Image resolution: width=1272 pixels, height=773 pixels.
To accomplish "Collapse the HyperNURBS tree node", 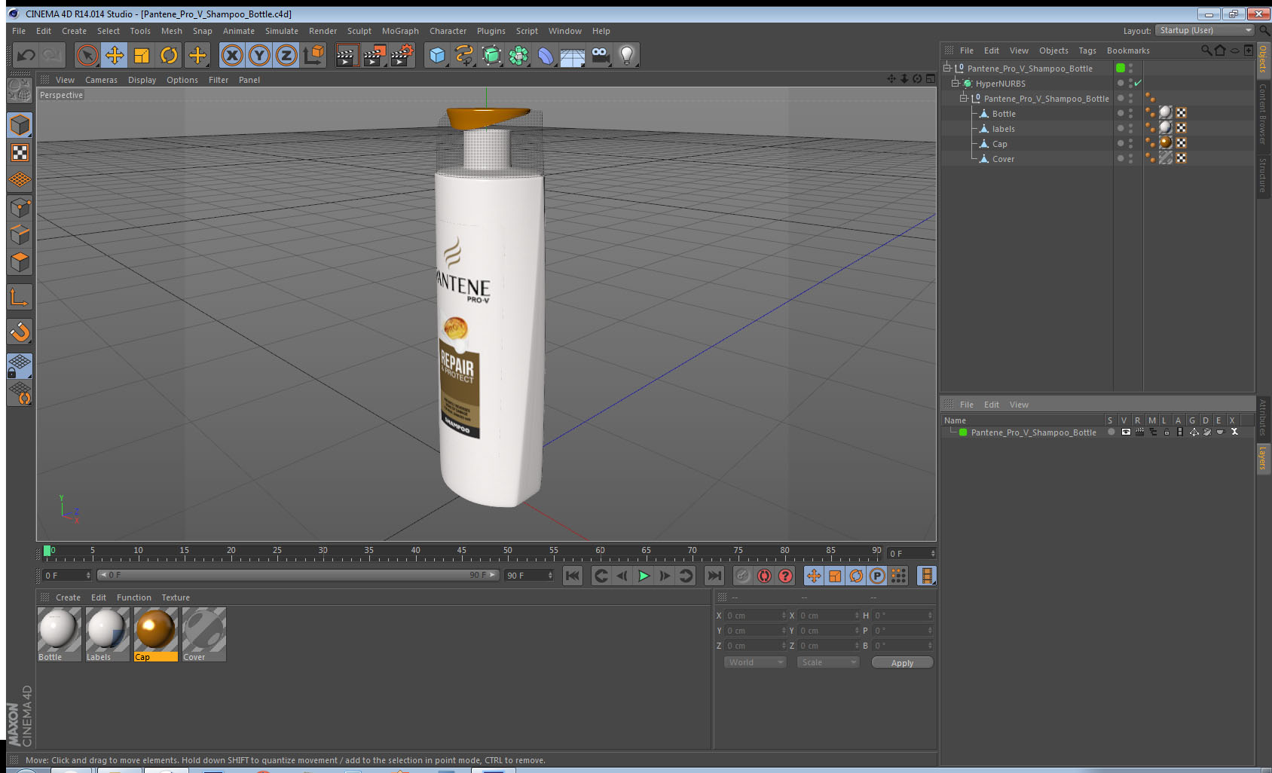I will (x=956, y=84).
